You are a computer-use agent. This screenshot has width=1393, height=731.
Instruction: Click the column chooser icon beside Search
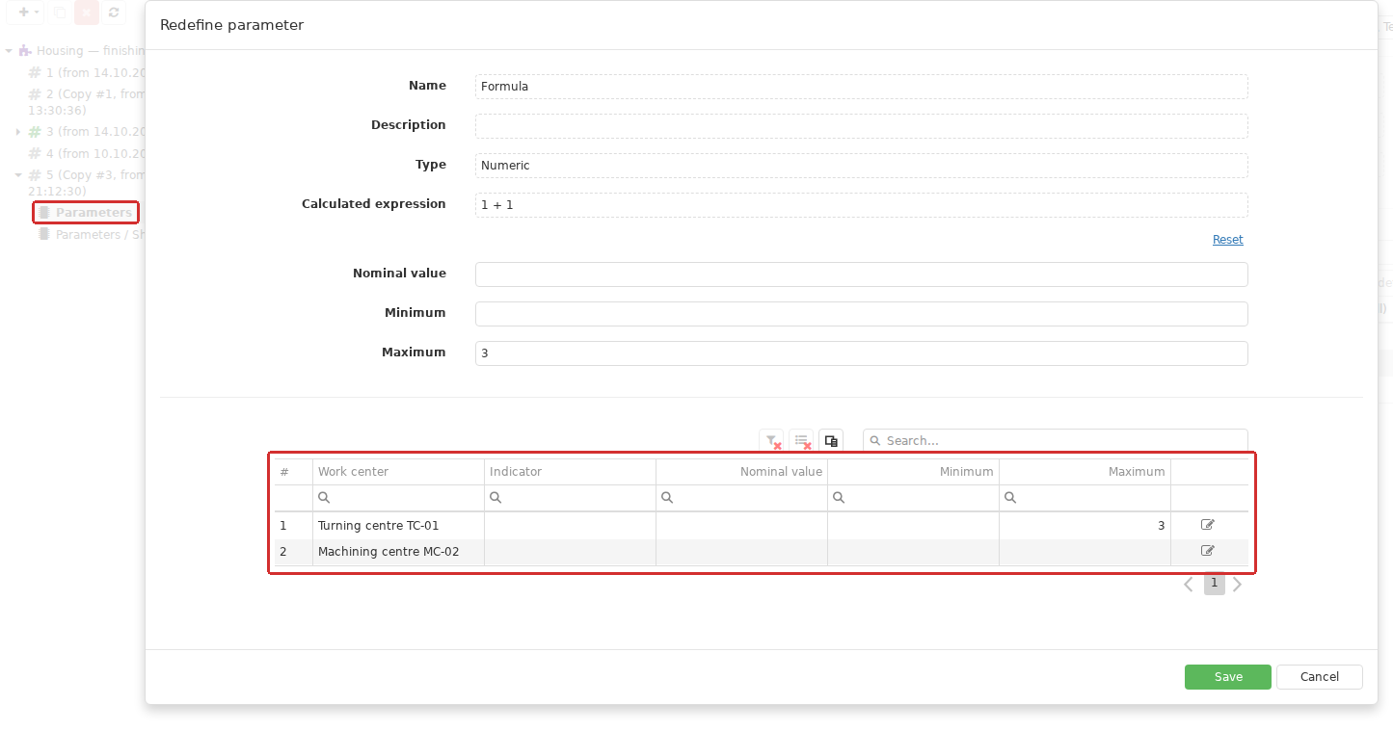click(x=831, y=441)
